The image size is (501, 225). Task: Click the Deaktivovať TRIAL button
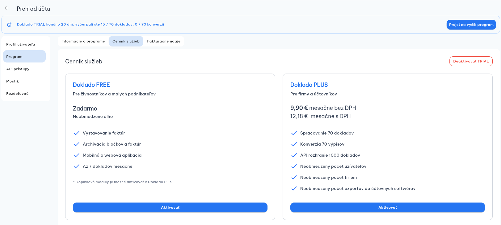pyautogui.click(x=471, y=61)
